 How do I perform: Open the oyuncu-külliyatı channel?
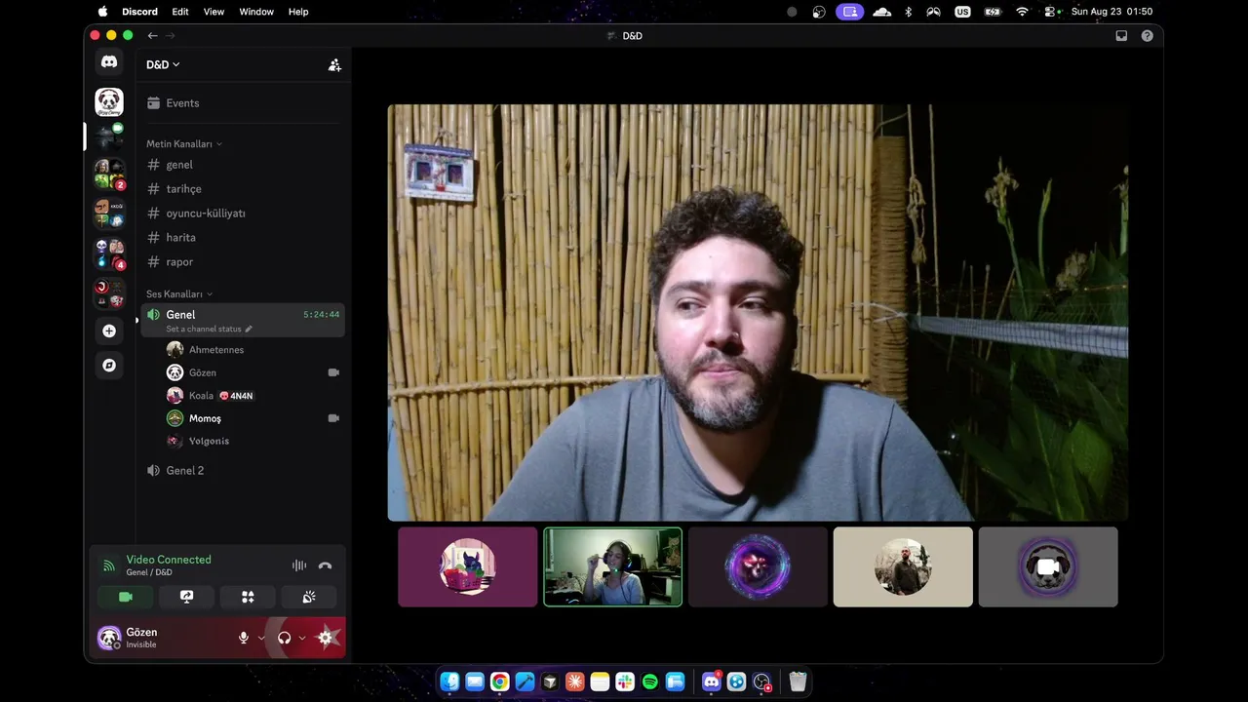tap(242, 214)
